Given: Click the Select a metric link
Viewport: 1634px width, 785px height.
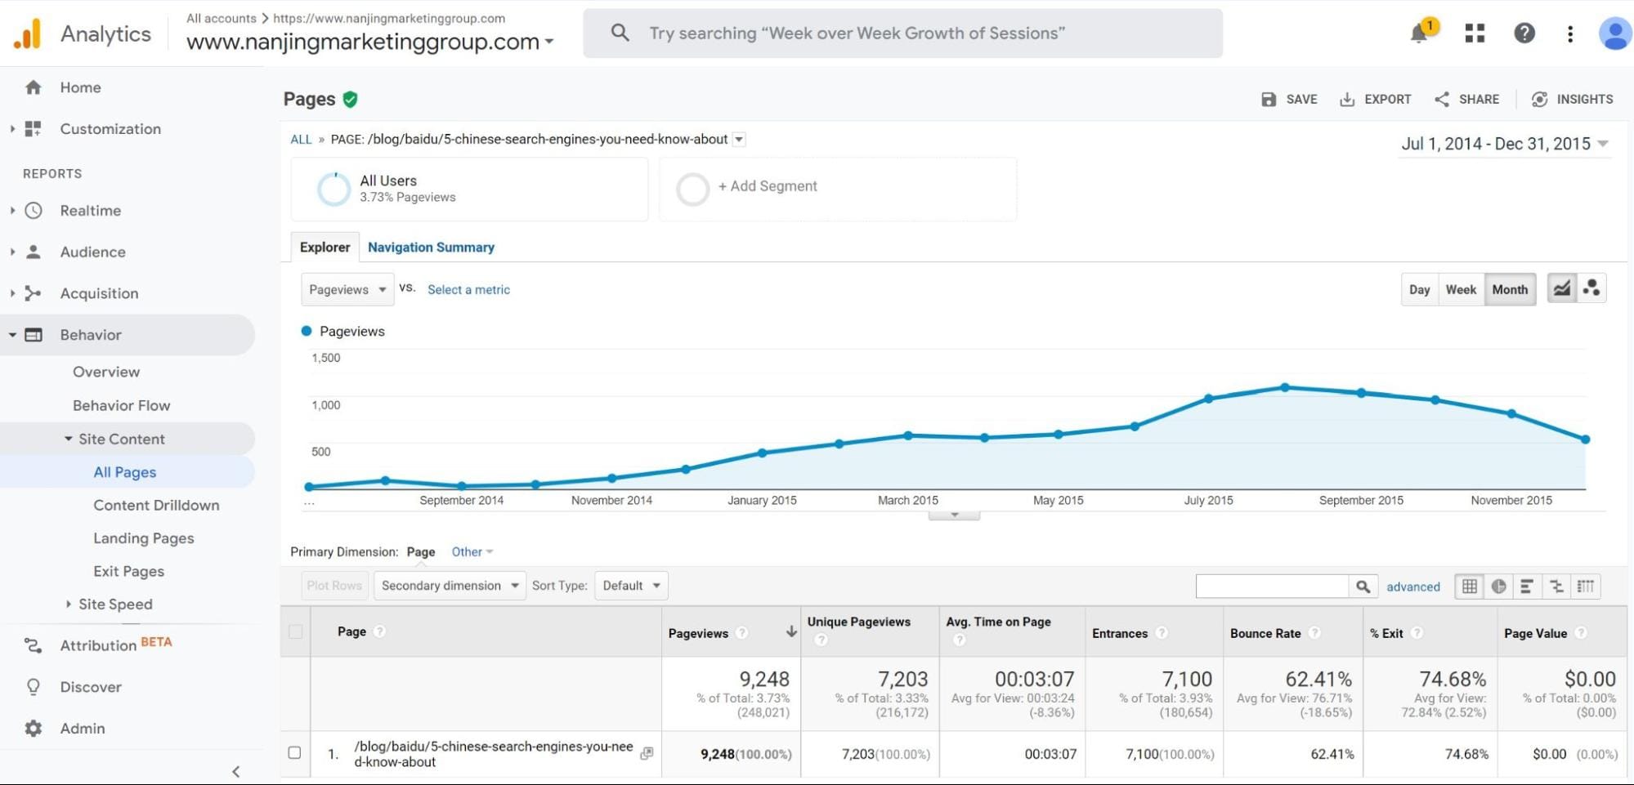Looking at the screenshot, I should click(x=468, y=289).
